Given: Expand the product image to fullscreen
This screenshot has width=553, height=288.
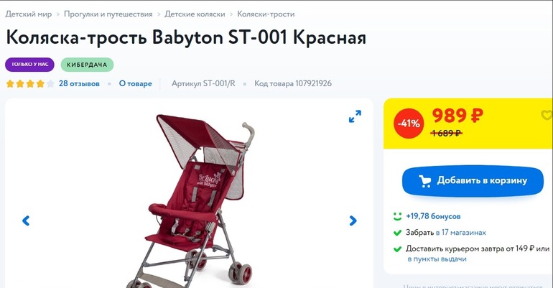Looking at the screenshot, I should (x=355, y=116).
